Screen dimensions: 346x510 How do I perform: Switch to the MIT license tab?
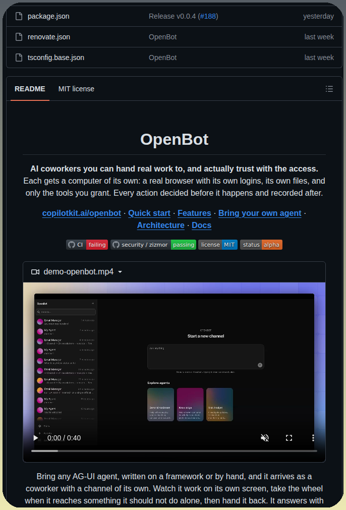point(76,89)
